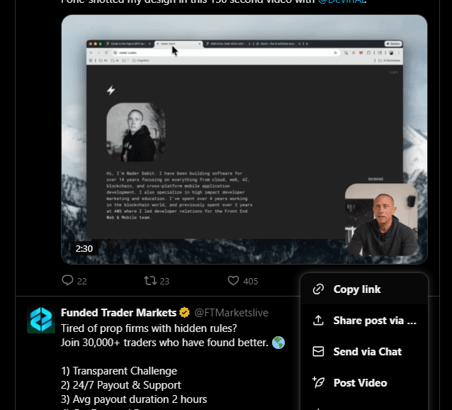Click the Post Video feather icon

[318, 382]
